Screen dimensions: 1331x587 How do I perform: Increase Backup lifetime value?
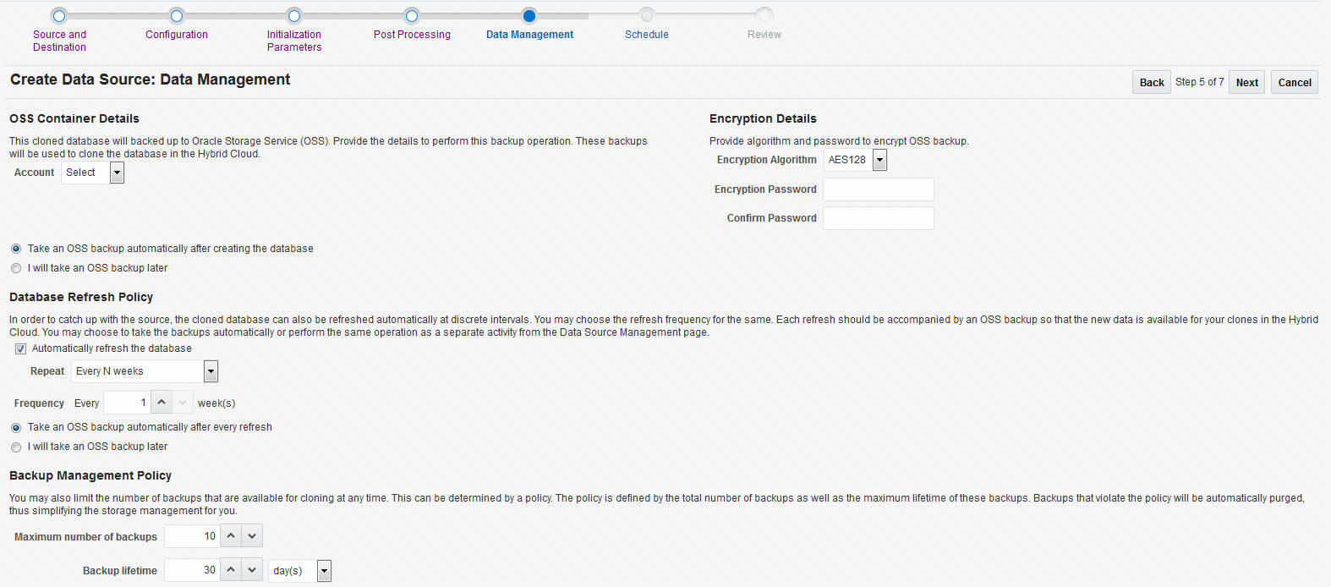pyautogui.click(x=231, y=570)
